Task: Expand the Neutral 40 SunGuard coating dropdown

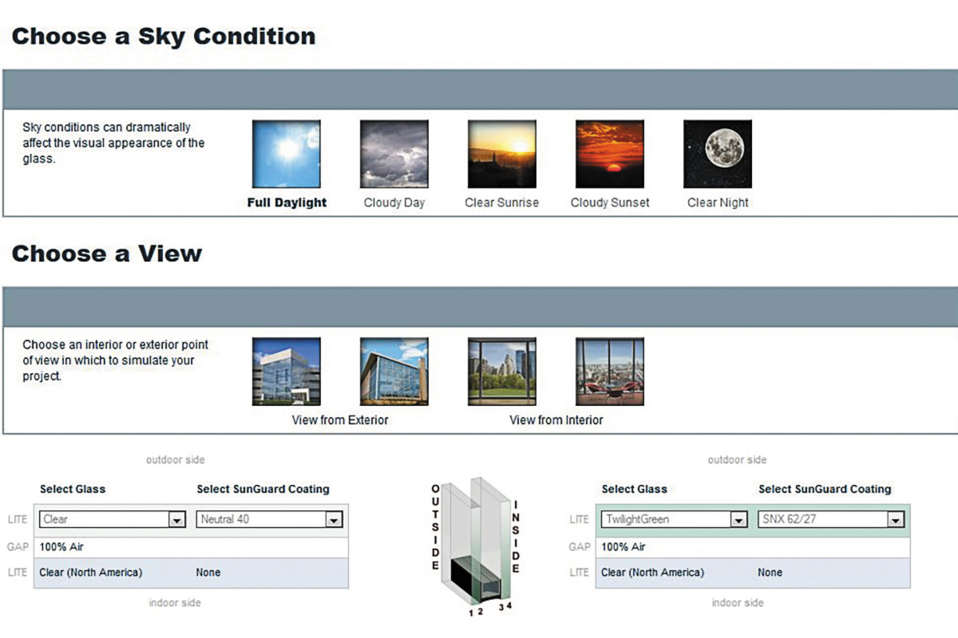Action: (x=333, y=519)
